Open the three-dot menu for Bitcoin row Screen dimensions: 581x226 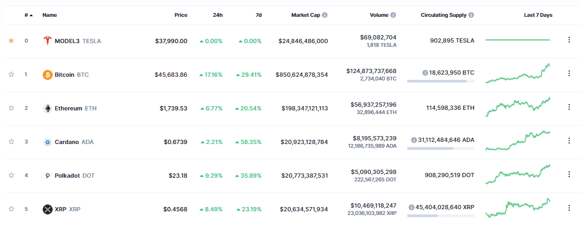tap(569, 74)
